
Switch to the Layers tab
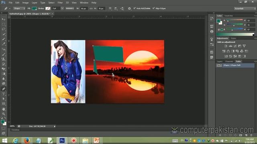220,61
